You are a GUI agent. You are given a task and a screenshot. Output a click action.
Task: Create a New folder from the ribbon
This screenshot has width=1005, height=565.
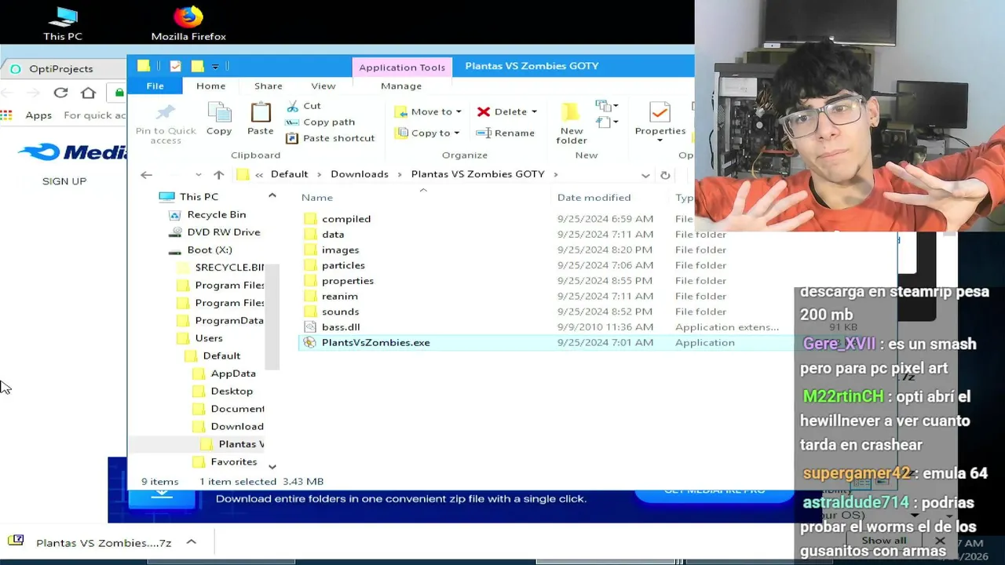pyautogui.click(x=572, y=123)
